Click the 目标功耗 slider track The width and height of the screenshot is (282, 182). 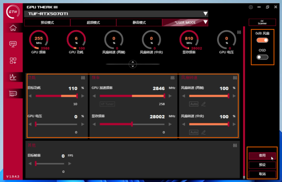coord(56,96)
